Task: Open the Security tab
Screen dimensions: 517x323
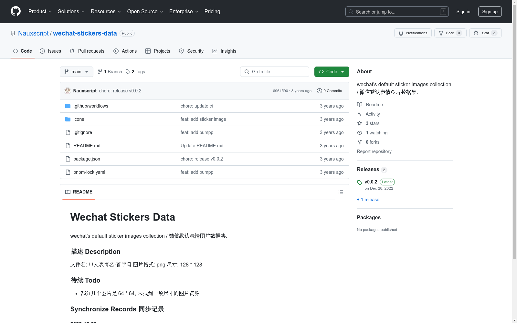Action: click(191, 51)
